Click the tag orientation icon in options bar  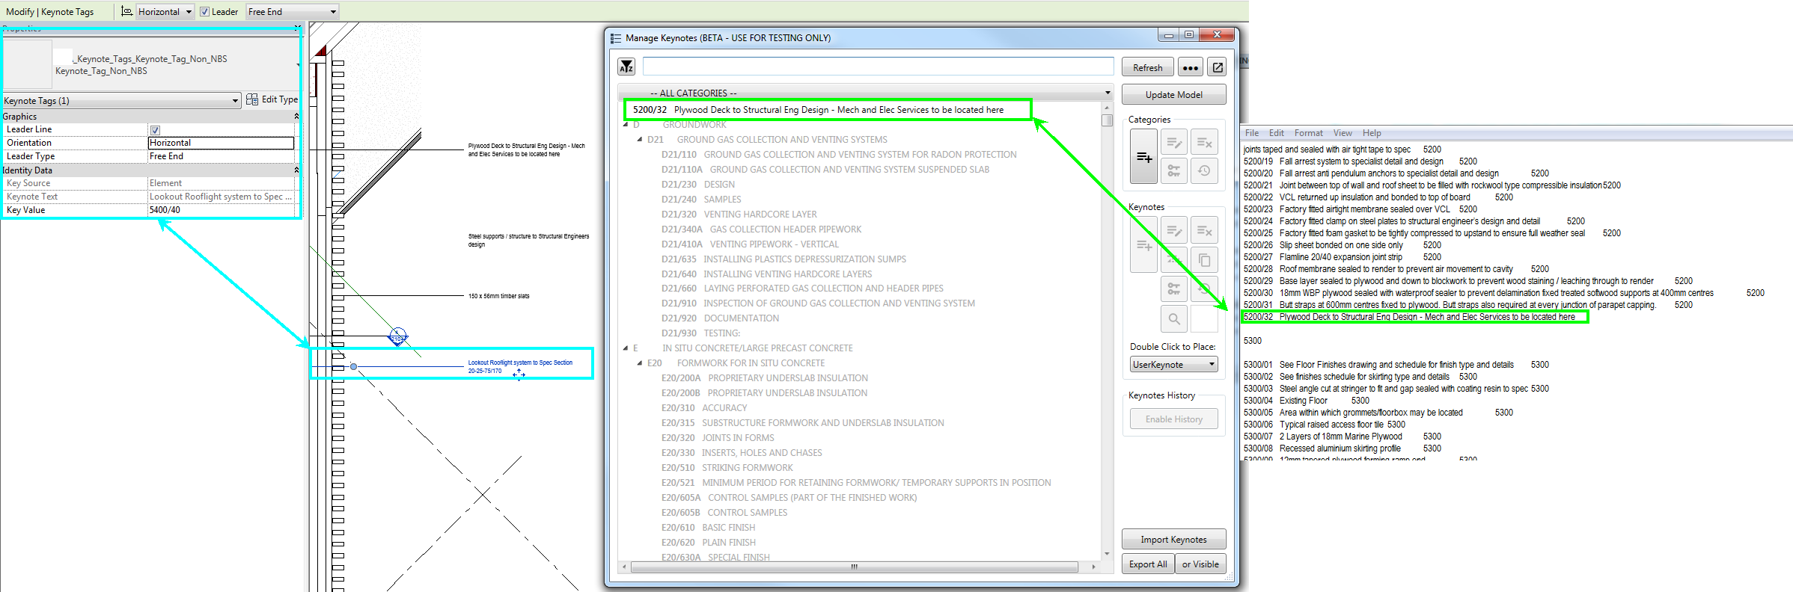(x=126, y=11)
